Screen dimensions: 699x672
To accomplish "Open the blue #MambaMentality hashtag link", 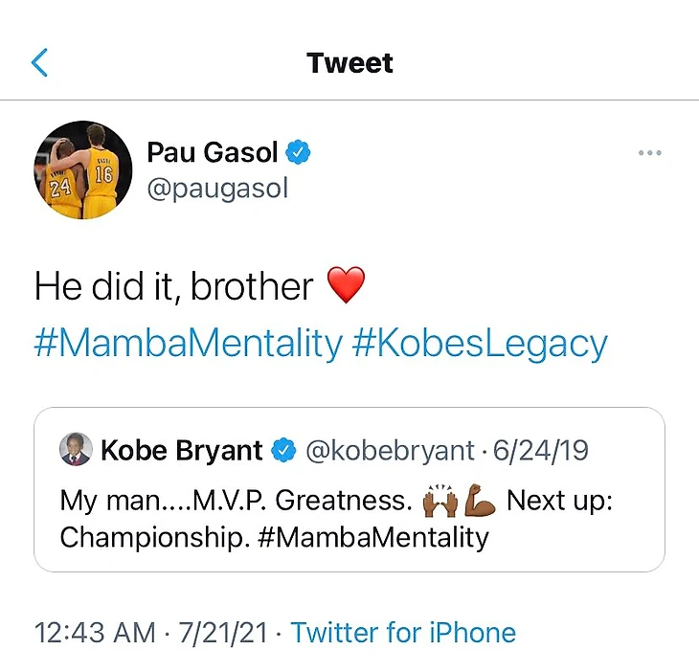I will (x=188, y=343).
